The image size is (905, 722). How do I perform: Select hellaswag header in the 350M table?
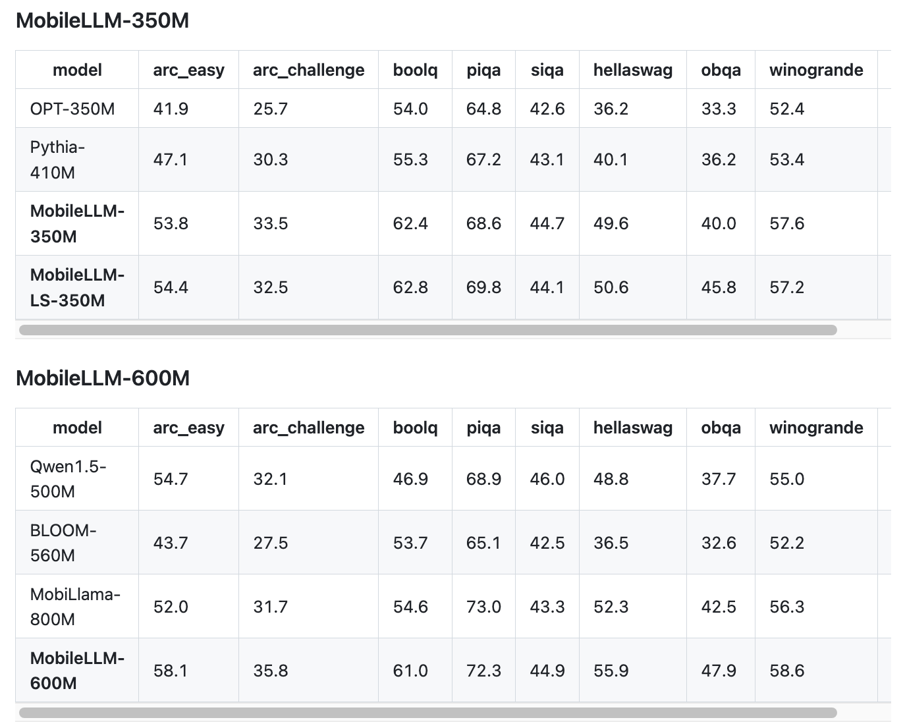632,70
